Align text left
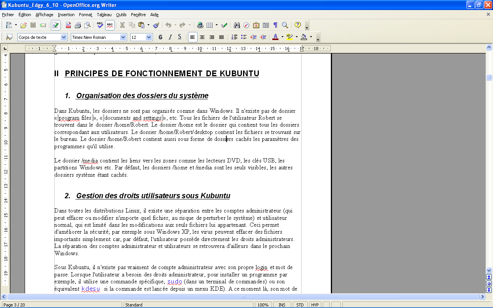The width and height of the screenshot is (493, 308). click(193, 37)
